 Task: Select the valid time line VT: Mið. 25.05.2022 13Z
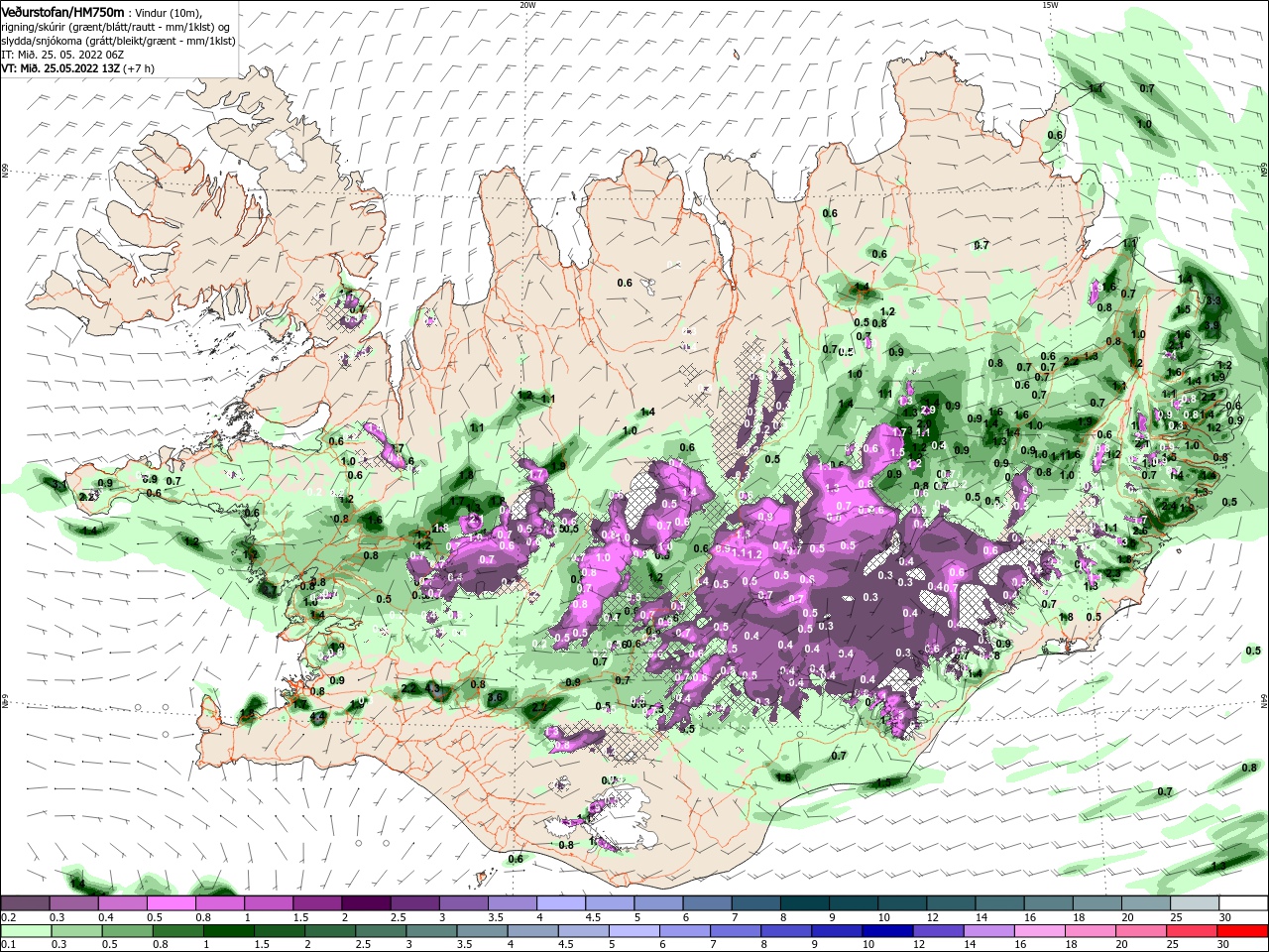click(60, 68)
